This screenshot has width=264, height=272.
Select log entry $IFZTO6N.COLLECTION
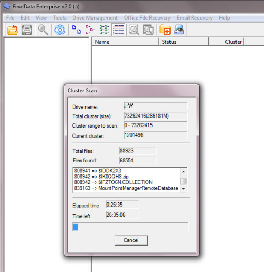[x=113, y=182]
